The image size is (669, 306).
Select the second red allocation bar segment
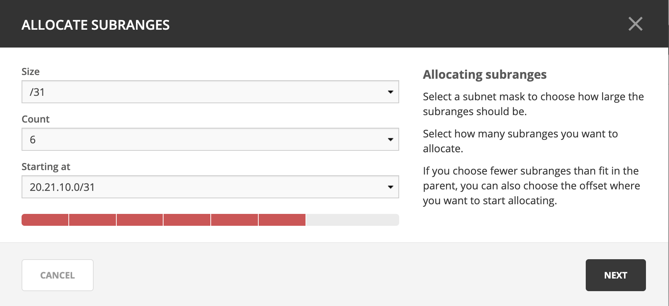coord(93,220)
